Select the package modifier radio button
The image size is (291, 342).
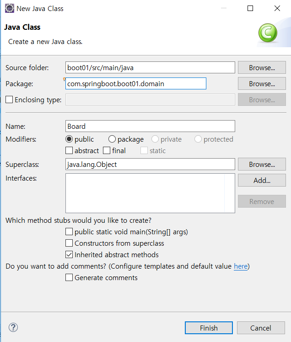(x=112, y=139)
